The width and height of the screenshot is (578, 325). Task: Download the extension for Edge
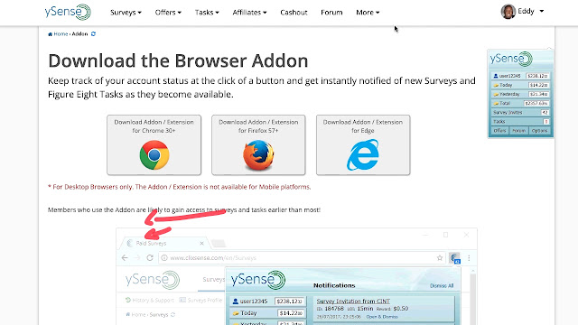tap(363, 145)
